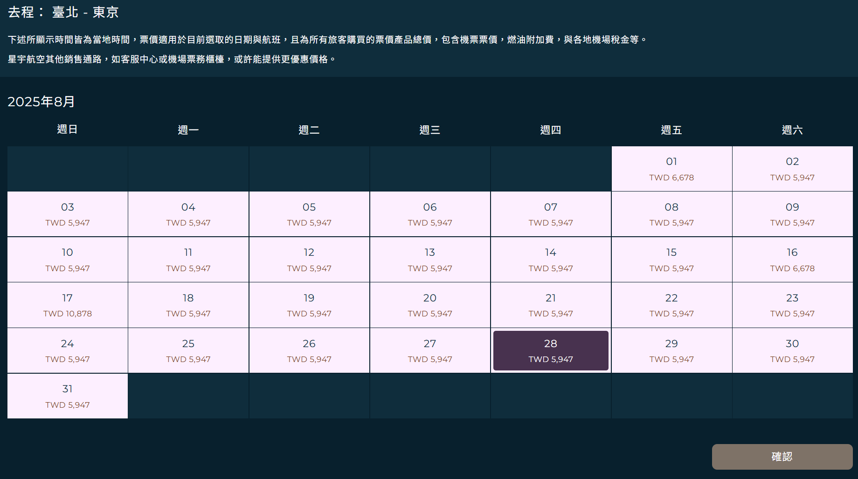Choose August 22 fare cell
This screenshot has width=858, height=479.
coord(671,305)
